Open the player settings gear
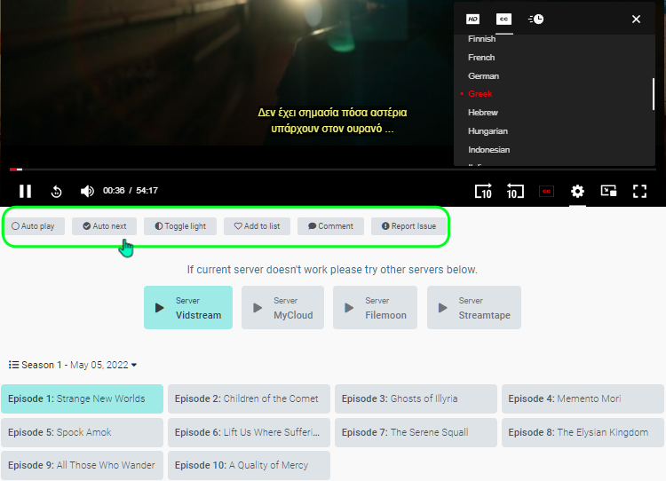The image size is (666, 481). [x=577, y=191]
